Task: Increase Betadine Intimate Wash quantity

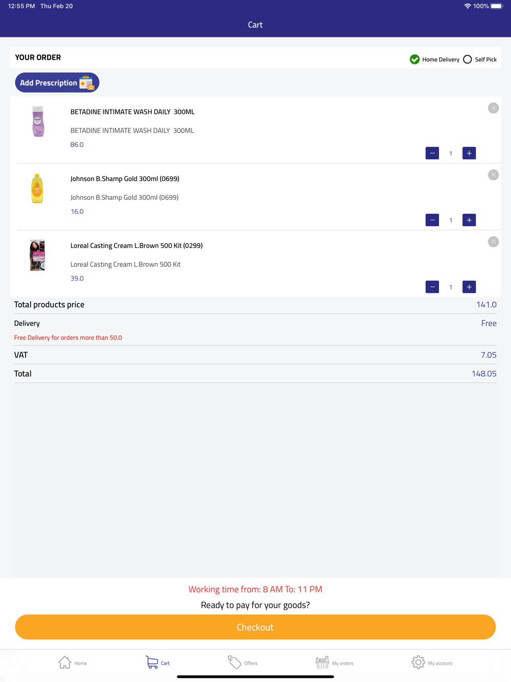Action: pos(469,153)
